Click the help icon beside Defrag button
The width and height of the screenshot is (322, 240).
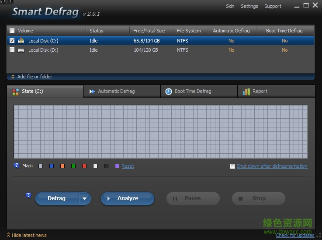[x=28, y=195]
